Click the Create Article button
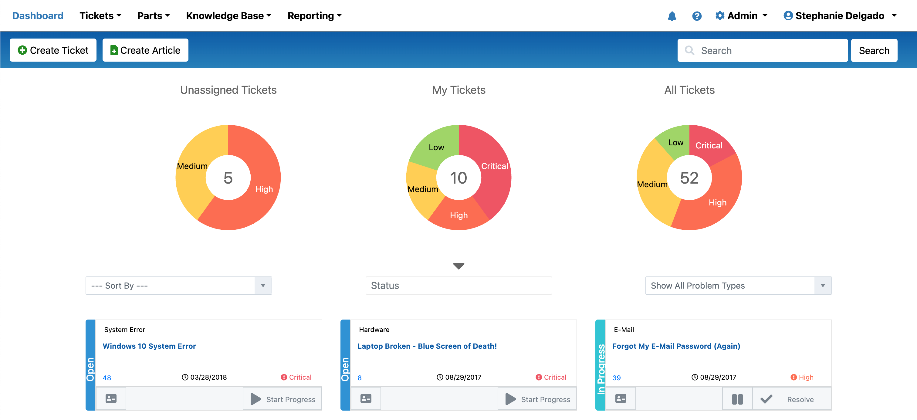The image size is (917, 420). (x=145, y=50)
